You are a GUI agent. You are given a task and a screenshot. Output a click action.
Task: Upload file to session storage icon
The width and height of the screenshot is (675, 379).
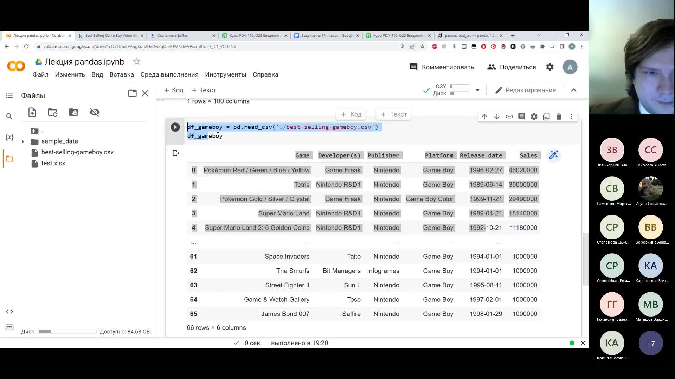click(x=32, y=112)
